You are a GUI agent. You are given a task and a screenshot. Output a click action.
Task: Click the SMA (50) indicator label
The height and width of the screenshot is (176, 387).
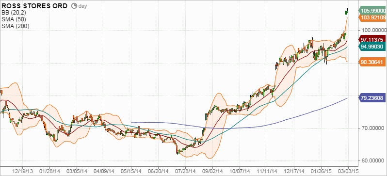14,19
